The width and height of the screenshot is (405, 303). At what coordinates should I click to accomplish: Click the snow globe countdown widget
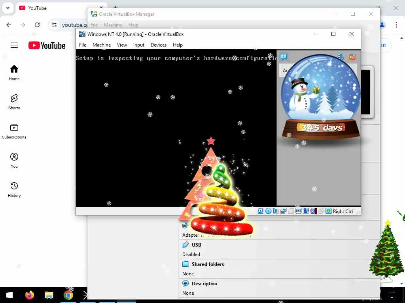coord(321,97)
